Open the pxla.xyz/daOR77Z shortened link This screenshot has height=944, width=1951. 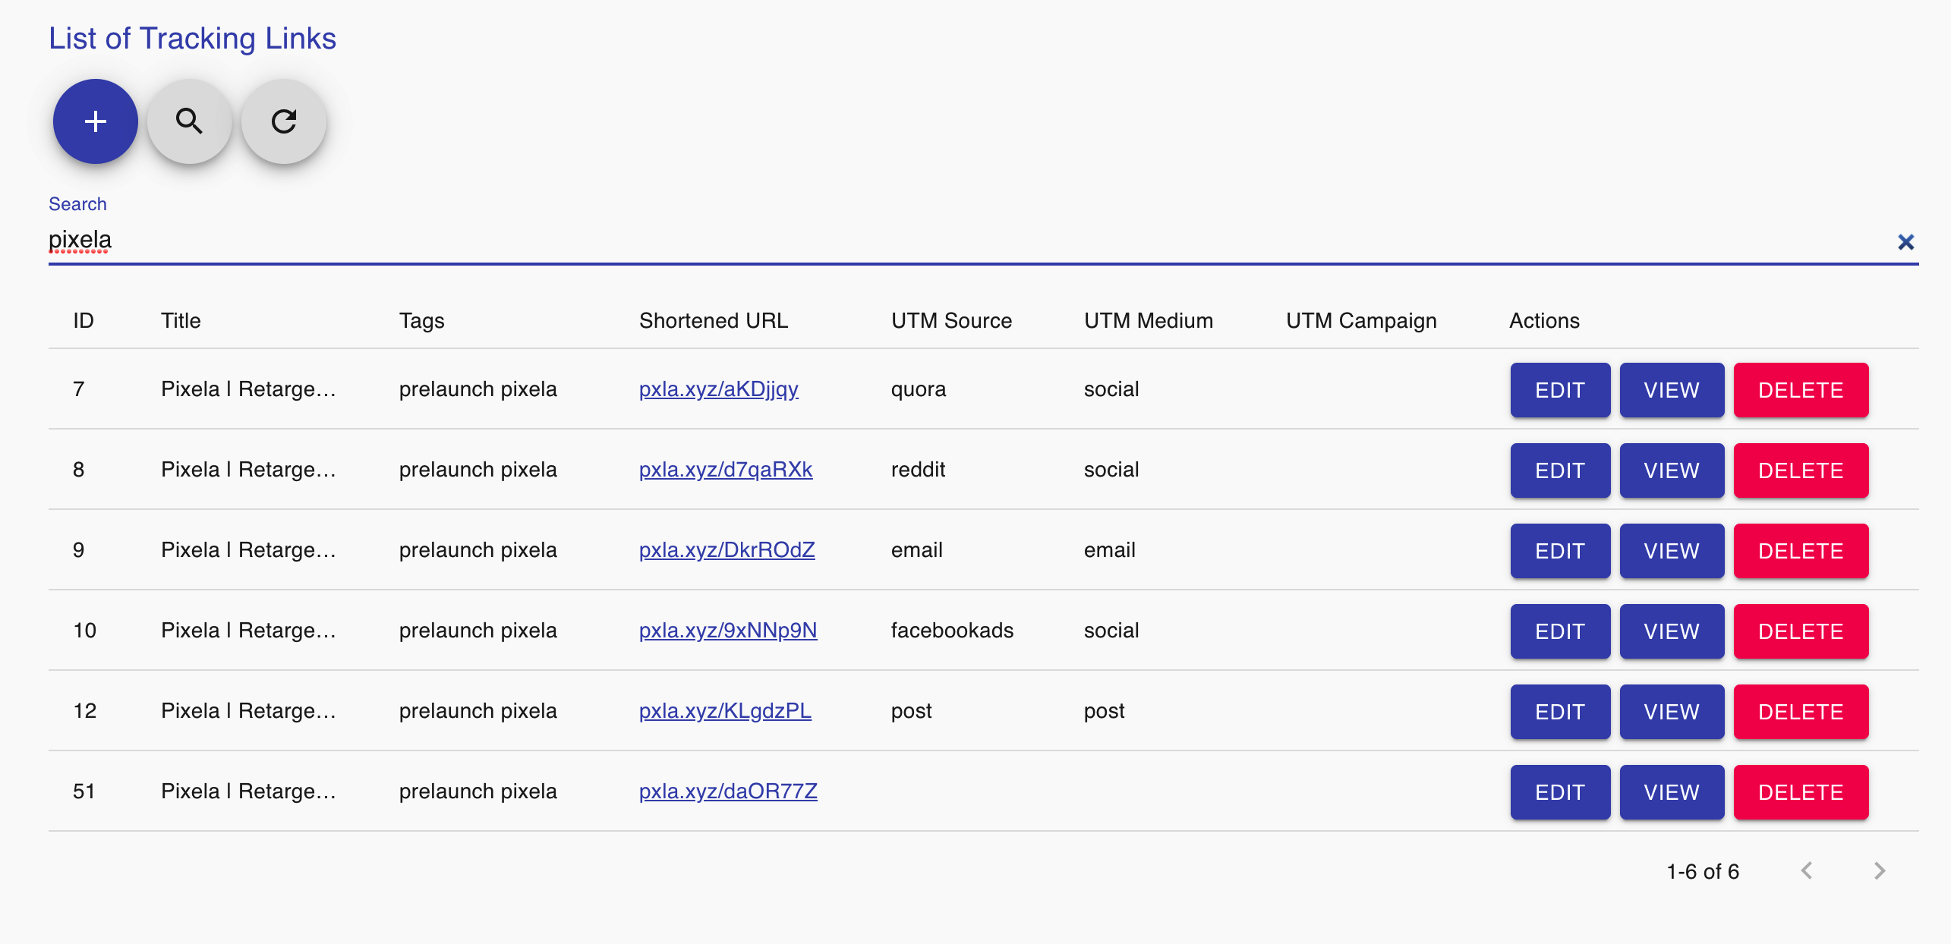point(727,791)
